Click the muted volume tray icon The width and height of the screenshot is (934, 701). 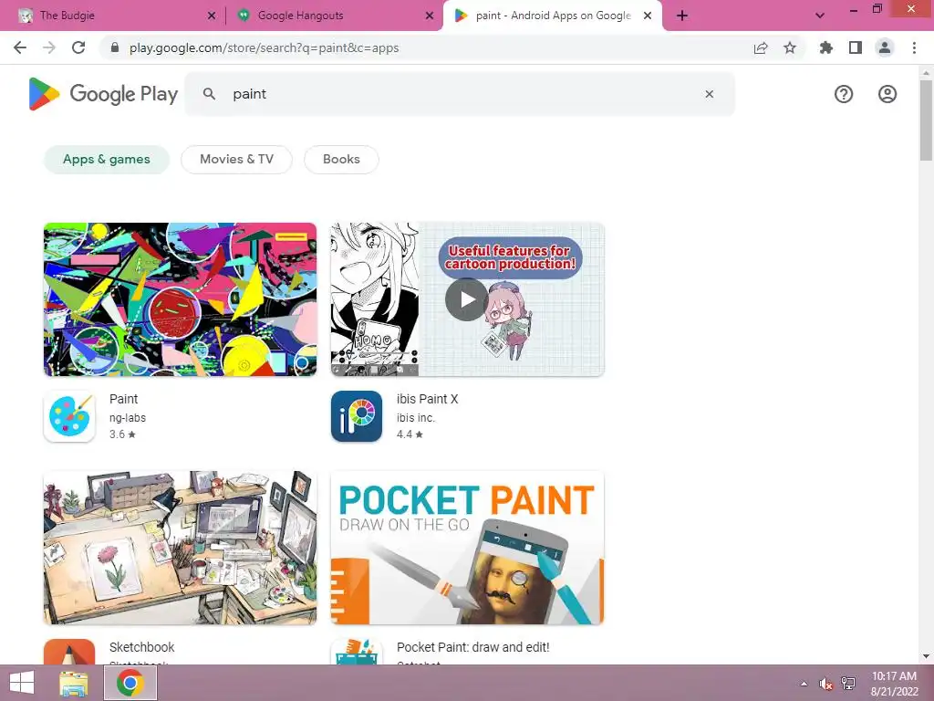click(x=825, y=684)
